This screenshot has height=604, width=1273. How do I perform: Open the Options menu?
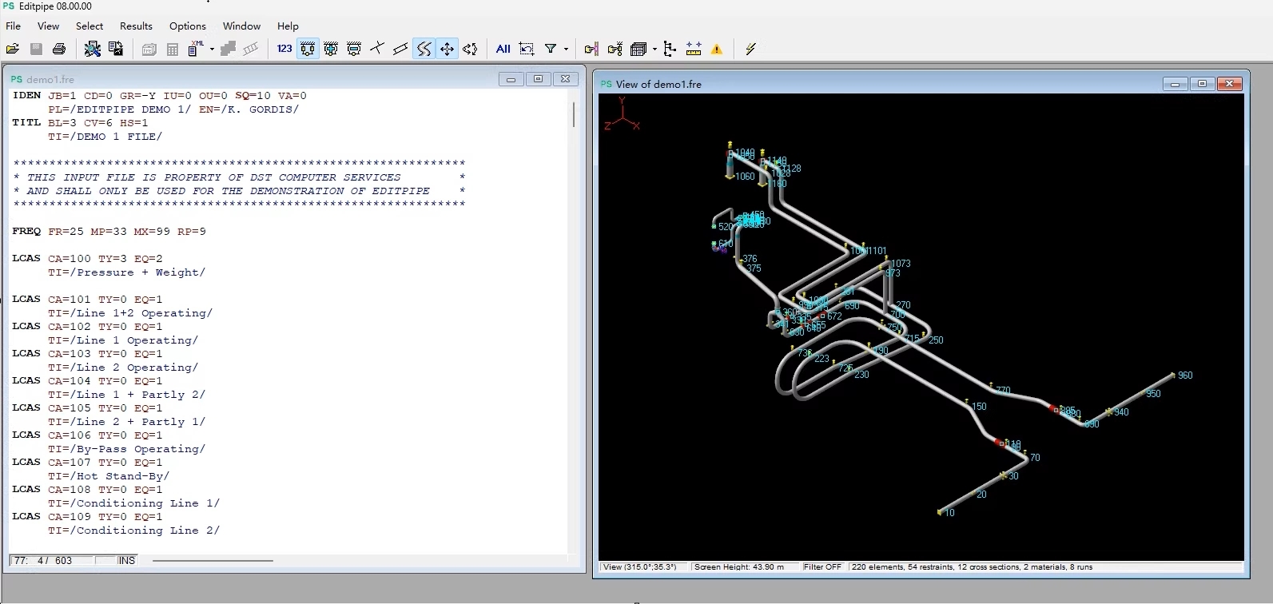[x=188, y=26]
